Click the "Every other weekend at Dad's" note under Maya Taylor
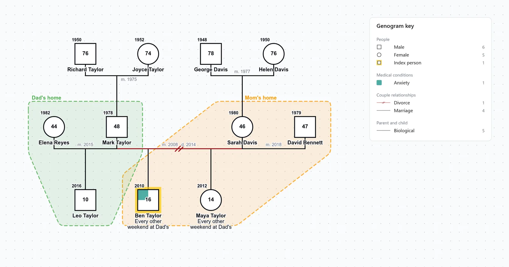The width and height of the screenshot is (509, 267). (x=211, y=224)
